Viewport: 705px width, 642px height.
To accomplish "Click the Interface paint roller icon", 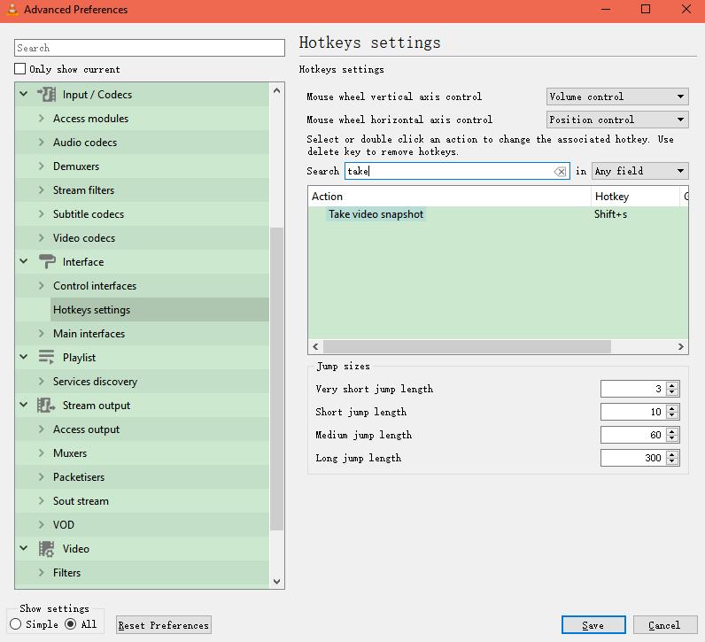I will coord(47,261).
